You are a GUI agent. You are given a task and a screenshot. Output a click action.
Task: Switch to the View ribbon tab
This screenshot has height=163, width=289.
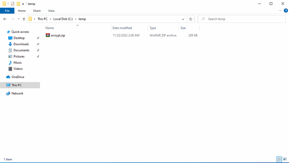pos(51,11)
